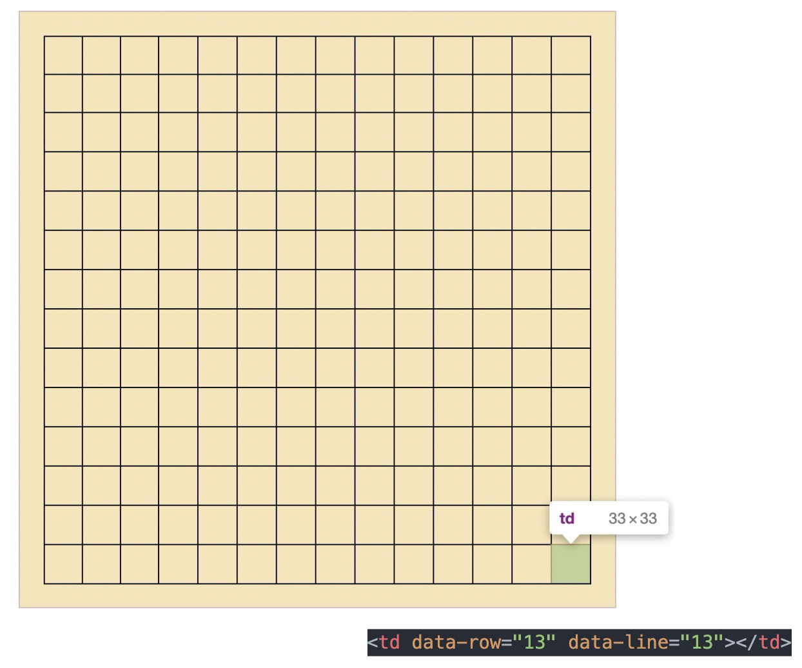Click the data-line="13" attribute in the code
Screen dimensions: 802x668
pos(645,642)
